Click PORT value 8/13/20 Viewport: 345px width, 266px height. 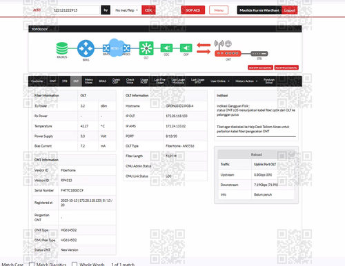point(171,136)
